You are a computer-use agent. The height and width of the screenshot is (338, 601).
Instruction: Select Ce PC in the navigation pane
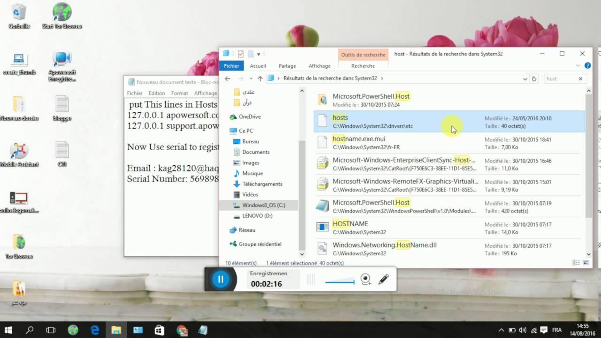coord(246,131)
